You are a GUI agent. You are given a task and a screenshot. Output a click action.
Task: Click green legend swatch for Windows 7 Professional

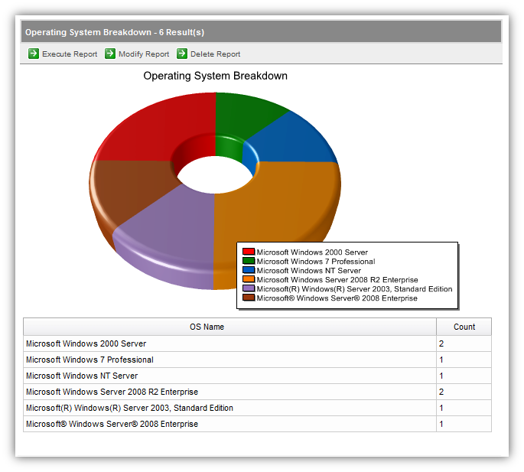[249, 261]
